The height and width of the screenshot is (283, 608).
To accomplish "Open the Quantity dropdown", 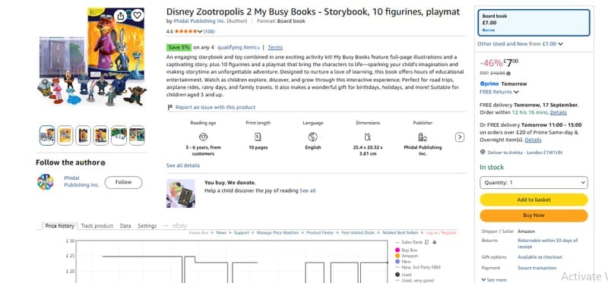I will coord(534,182).
